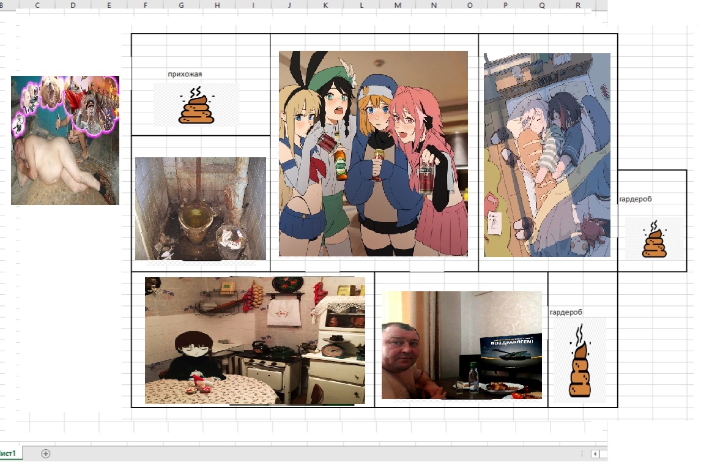Select column F header

[x=145, y=5]
